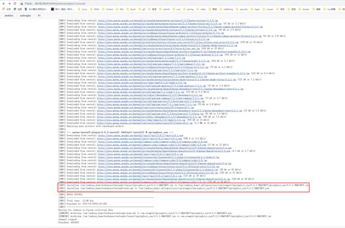Open the vue bookmark folder
Screen dimensions: 345x228
(x=177, y=9)
